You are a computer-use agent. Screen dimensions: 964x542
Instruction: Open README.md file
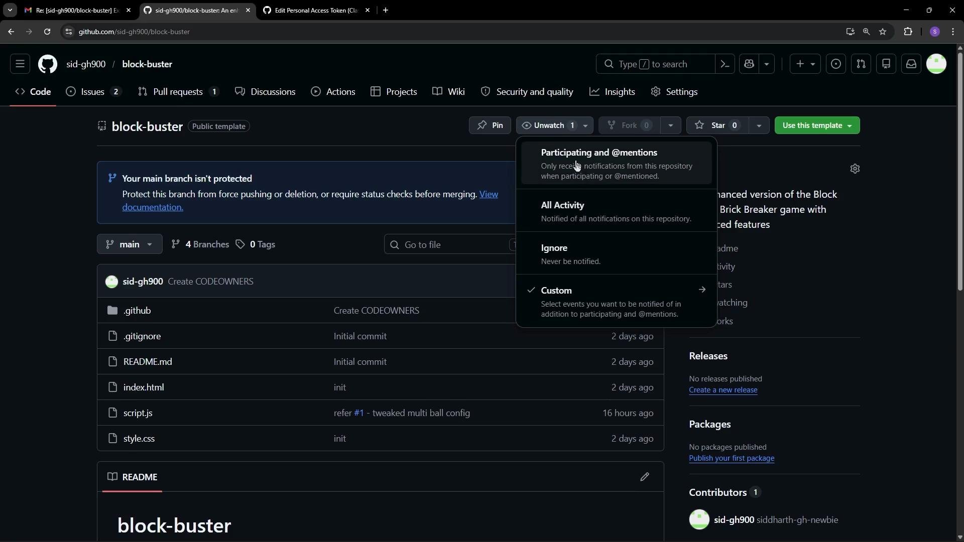point(148,362)
